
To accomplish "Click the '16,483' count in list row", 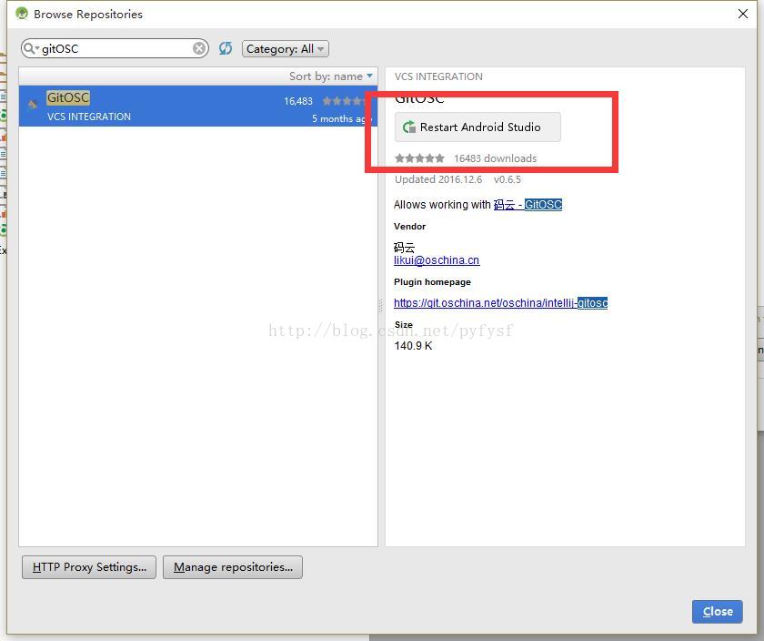I will (x=298, y=101).
